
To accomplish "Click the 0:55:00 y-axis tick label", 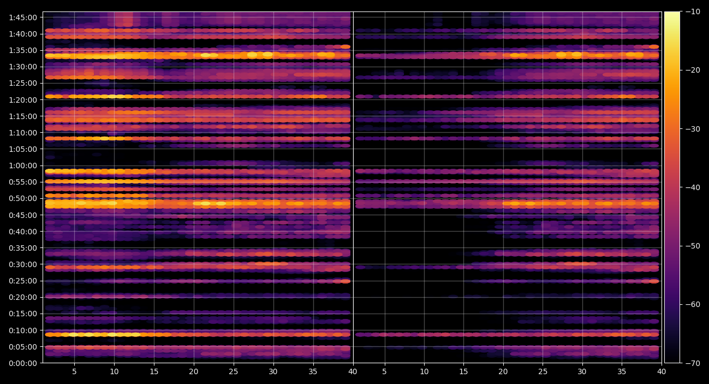I will click(23, 182).
